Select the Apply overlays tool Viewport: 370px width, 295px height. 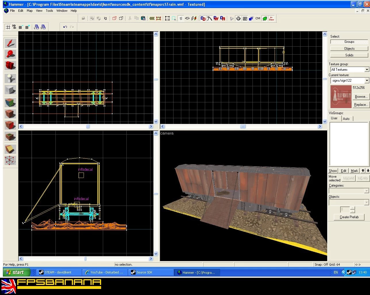10,137
